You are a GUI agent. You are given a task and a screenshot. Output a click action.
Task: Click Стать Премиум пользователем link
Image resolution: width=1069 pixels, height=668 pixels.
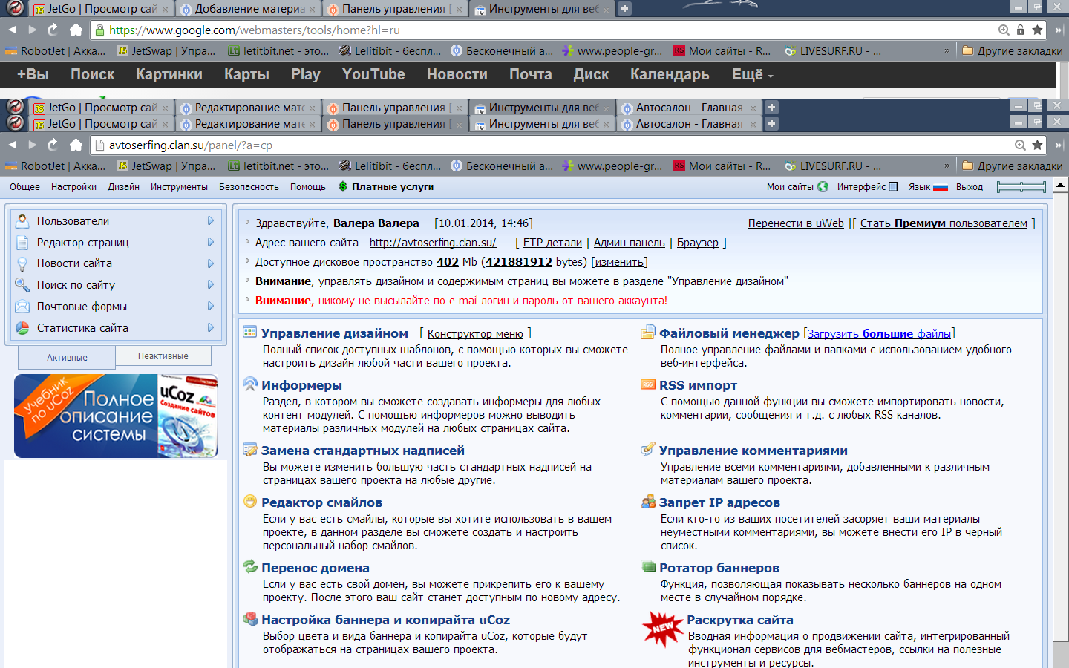click(x=944, y=223)
